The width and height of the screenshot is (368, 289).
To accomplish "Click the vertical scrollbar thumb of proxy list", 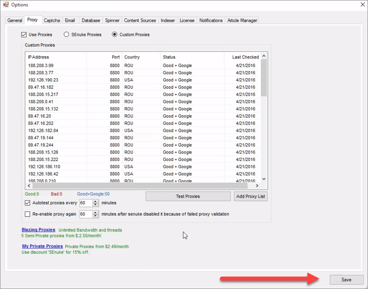I will click(x=264, y=78).
